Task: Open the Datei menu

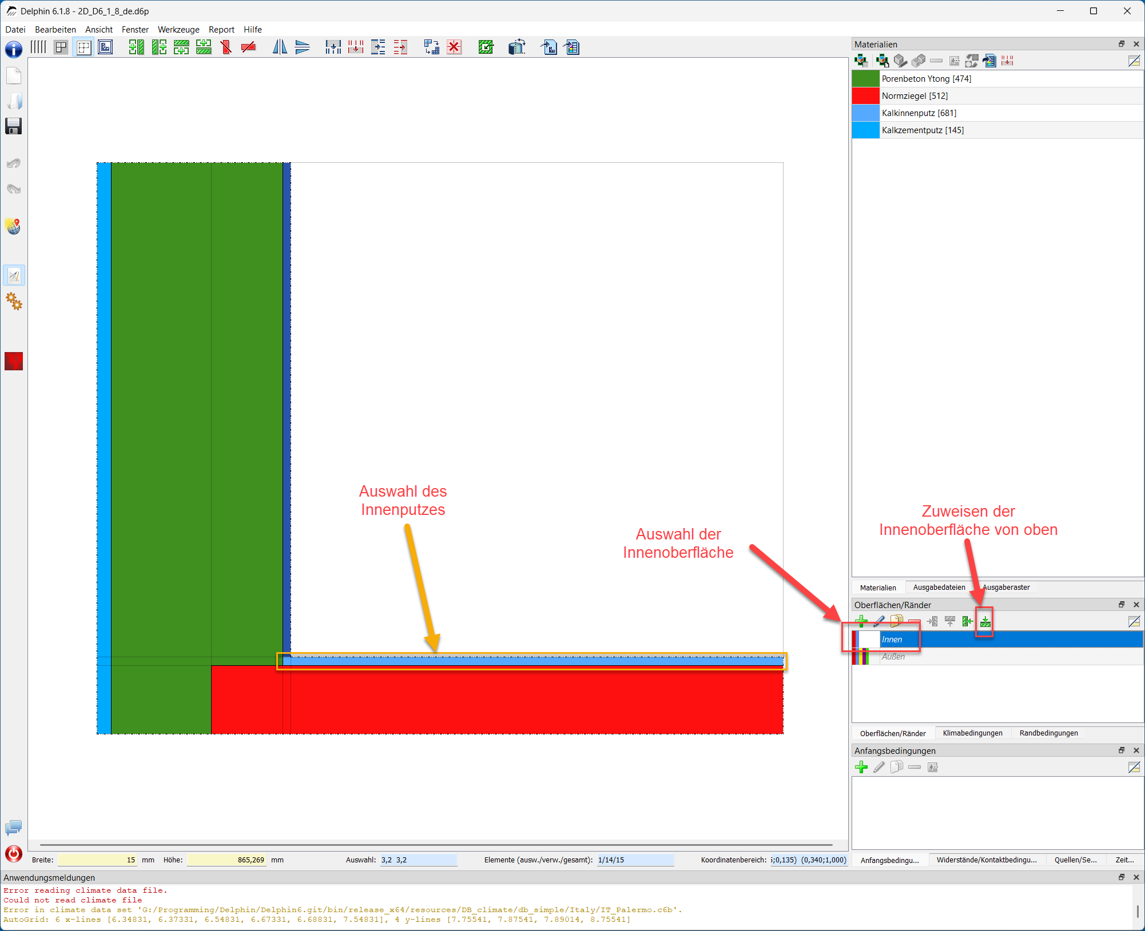Action: pos(15,30)
